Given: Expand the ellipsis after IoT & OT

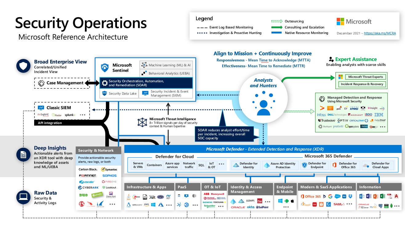Looking at the screenshot, I should [221, 164].
